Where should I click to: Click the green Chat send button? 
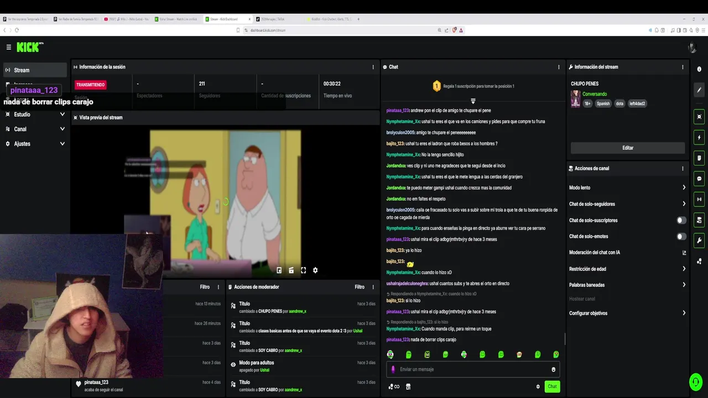[552, 386]
